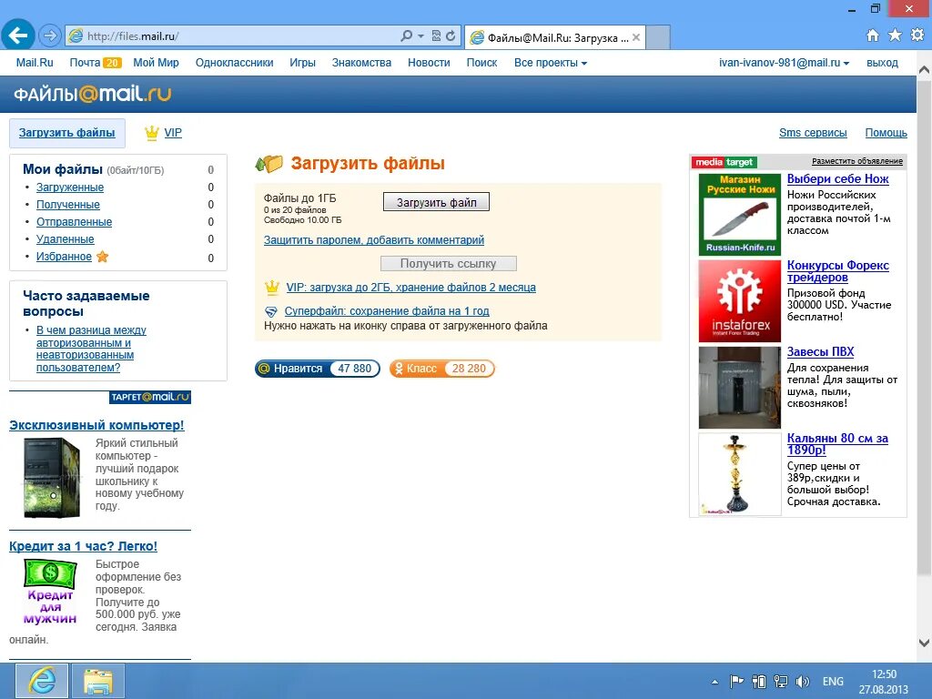Open Защитить паролем, добавить комментарий link

374,240
